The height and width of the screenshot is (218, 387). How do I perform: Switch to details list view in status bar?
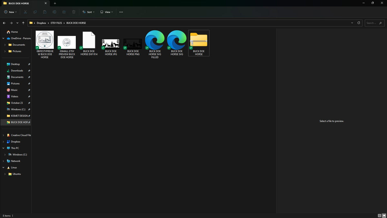click(x=380, y=215)
